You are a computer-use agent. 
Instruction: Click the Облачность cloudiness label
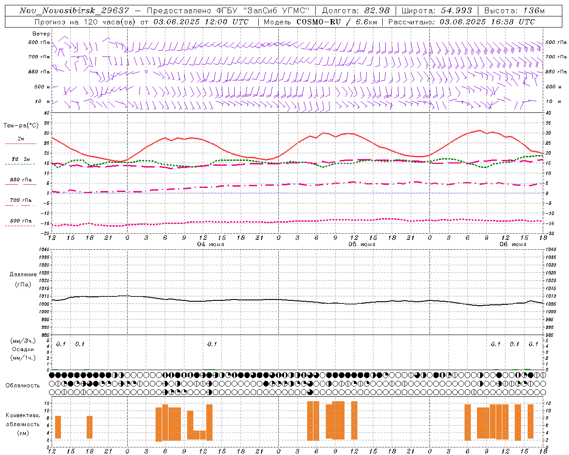click(x=23, y=386)
